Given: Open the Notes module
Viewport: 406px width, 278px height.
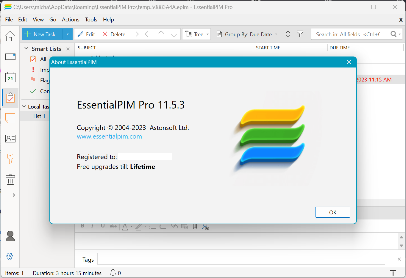Looking at the screenshot, I should [x=10, y=118].
